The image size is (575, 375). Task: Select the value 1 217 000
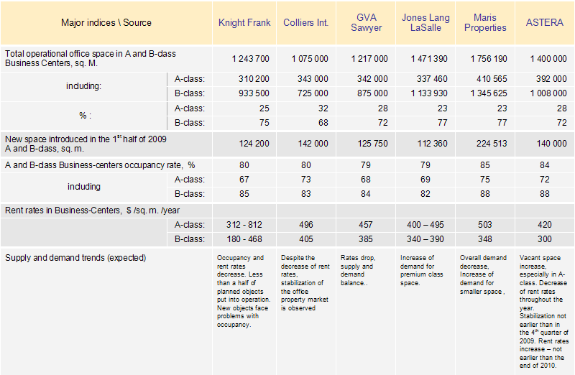point(369,59)
